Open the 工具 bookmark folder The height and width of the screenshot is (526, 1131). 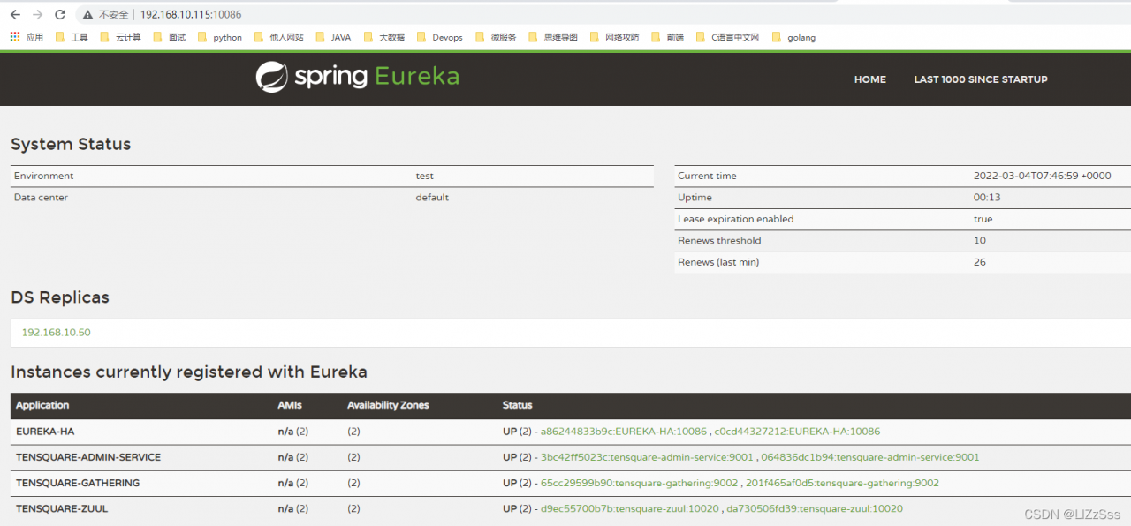coord(72,37)
